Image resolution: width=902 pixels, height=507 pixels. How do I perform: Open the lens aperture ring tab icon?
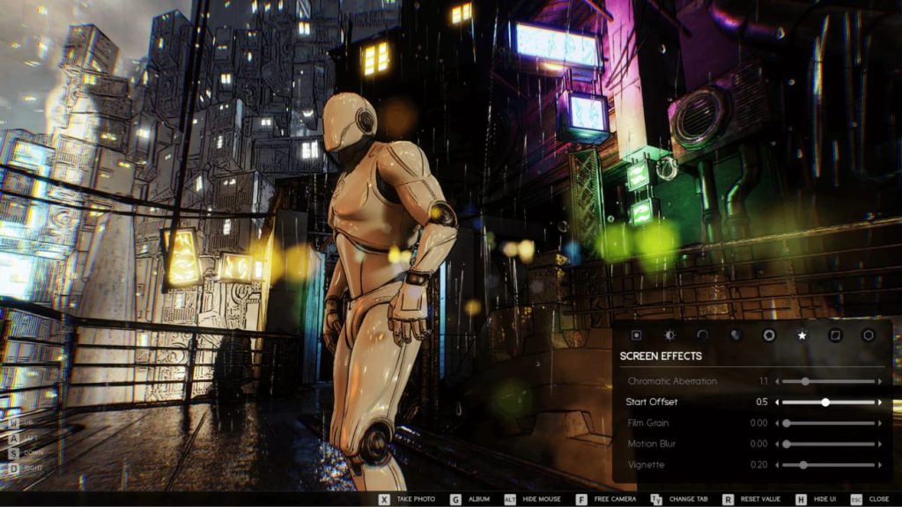click(x=768, y=335)
